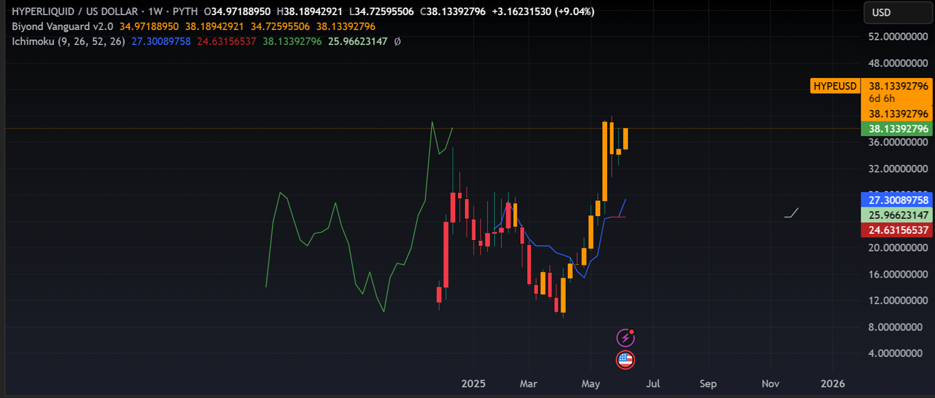Click 38.13392796 in the Biyond Vanguard legend row
The height and width of the screenshot is (398, 935).
(346, 27)
